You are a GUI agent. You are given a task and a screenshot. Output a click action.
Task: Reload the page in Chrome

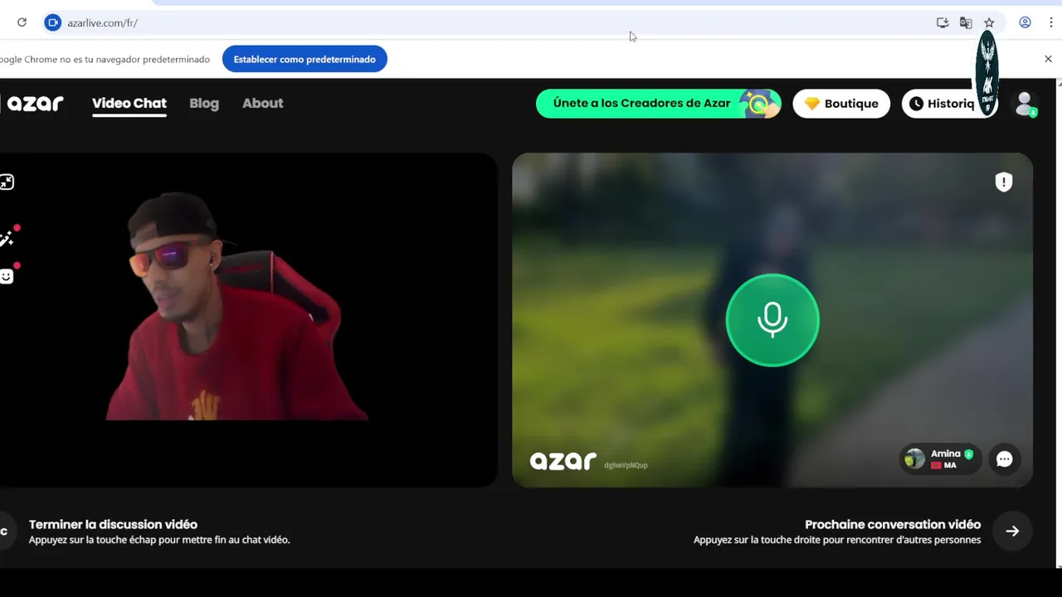tap(22, 22)
